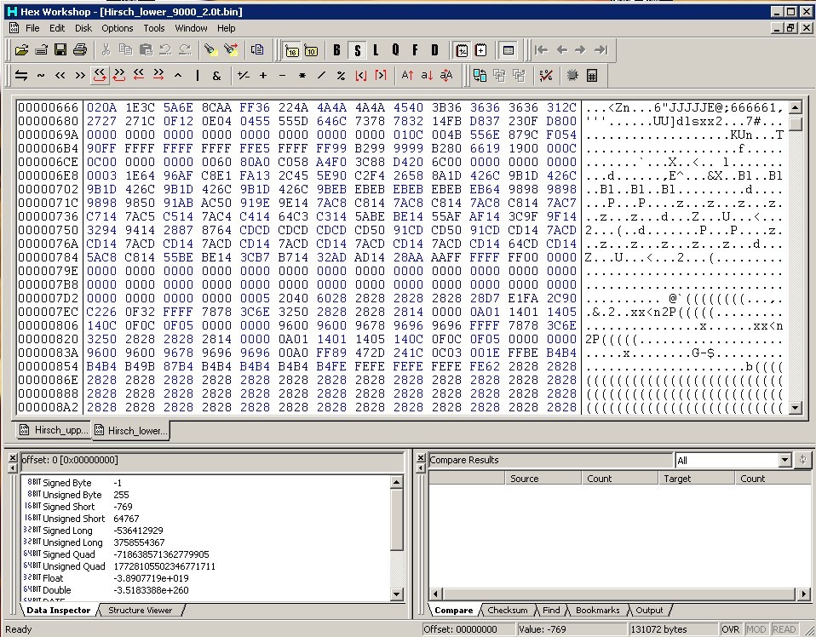This screenshot has width=816, height=637.
Task: Switch offset display to hex (16) mode
Action: pos(292,50)
